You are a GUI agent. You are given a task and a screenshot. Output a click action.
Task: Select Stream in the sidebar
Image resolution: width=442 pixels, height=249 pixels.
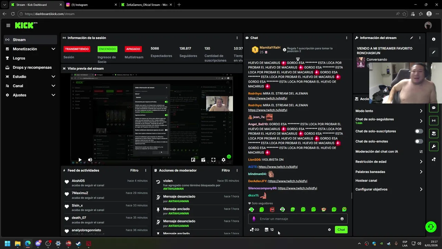pyautogui.click(x=30, y=40)
